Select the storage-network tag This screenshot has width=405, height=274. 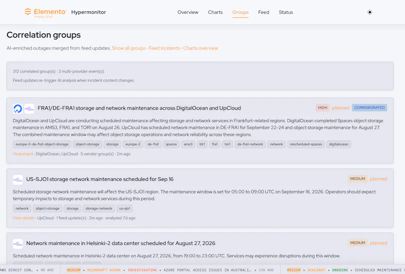pos(99,208)
